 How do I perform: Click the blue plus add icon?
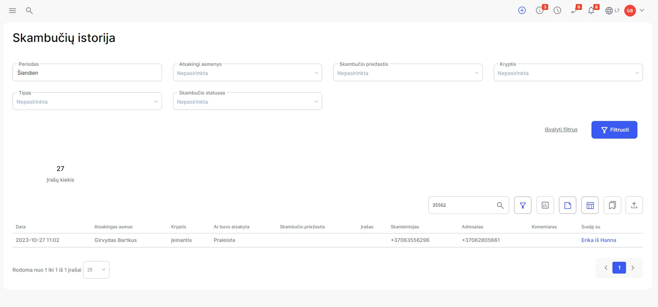point(522,11)
